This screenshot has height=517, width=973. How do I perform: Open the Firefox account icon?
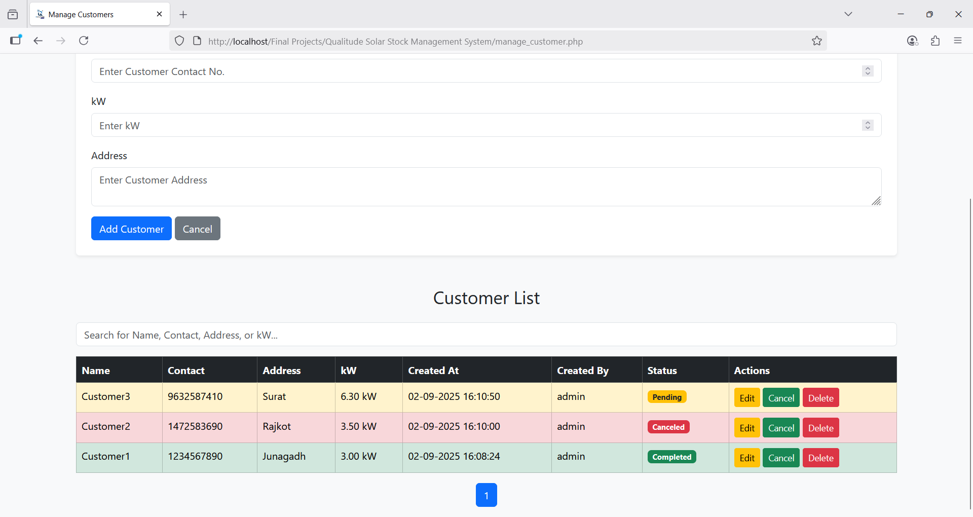912,41
